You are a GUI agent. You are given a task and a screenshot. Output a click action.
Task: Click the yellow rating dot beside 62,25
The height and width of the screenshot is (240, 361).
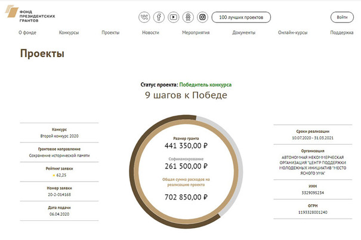coord(54,176)
